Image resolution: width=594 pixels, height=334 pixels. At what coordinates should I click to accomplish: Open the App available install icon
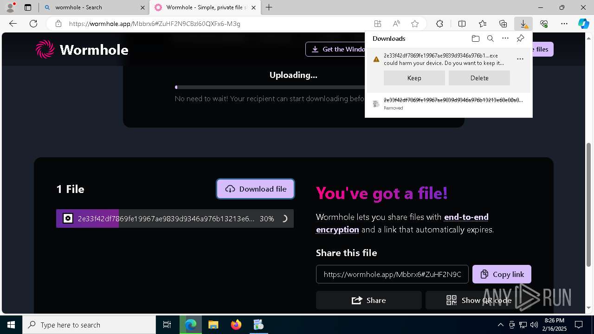[378, 24]
